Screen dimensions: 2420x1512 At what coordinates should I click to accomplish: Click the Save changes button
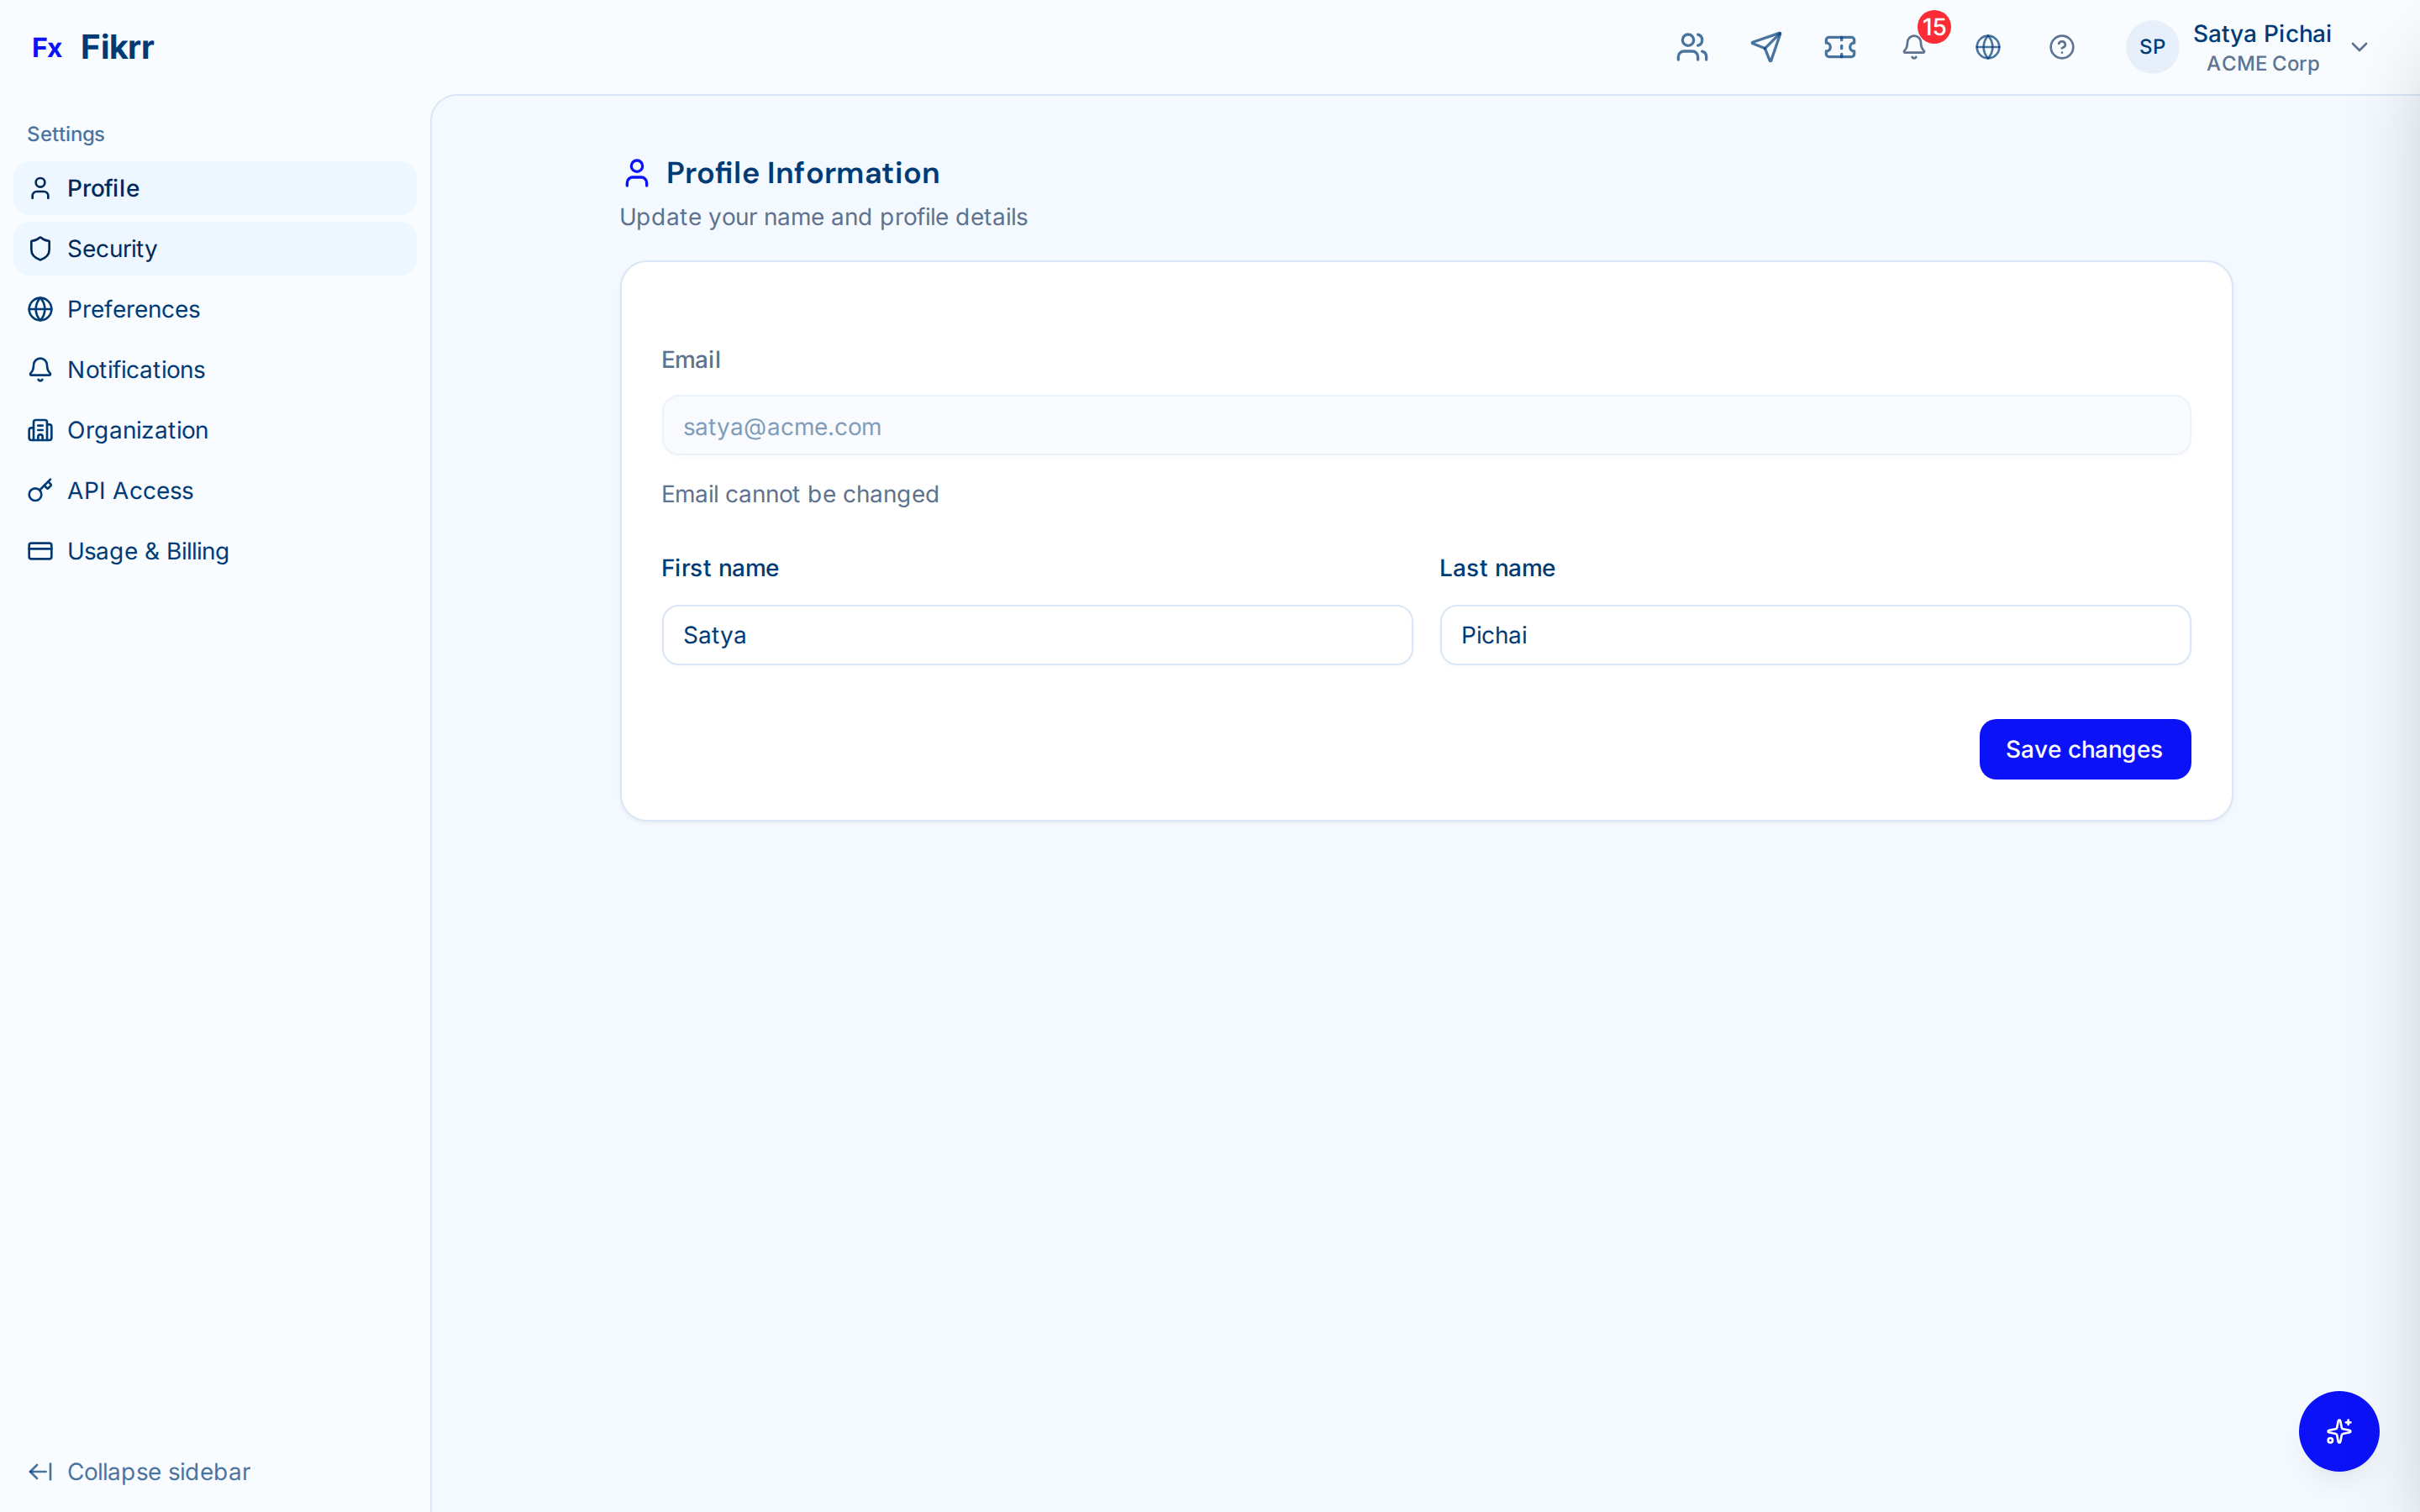[x=2084, y=749]
